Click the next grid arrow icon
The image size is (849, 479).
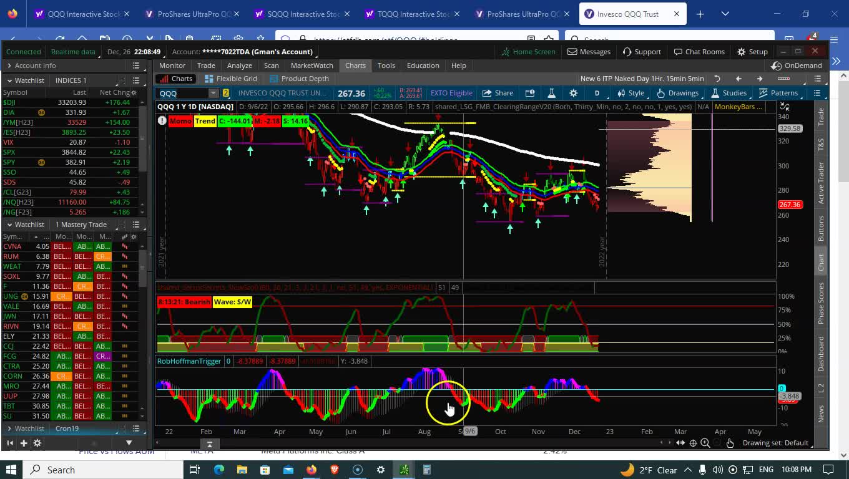760,79
